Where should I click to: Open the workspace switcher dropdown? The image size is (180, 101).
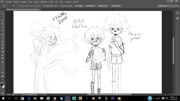click(x=168, y=6)
